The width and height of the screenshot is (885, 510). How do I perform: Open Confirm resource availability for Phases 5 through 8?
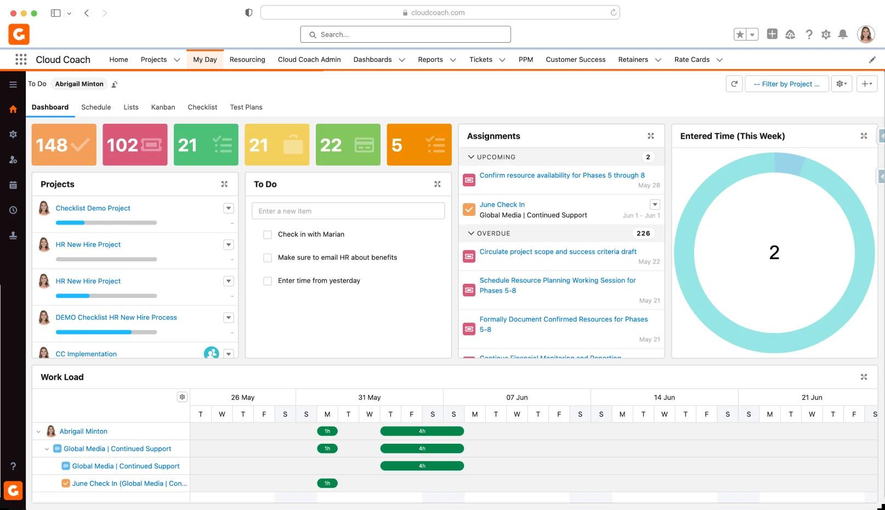point(562,175)
